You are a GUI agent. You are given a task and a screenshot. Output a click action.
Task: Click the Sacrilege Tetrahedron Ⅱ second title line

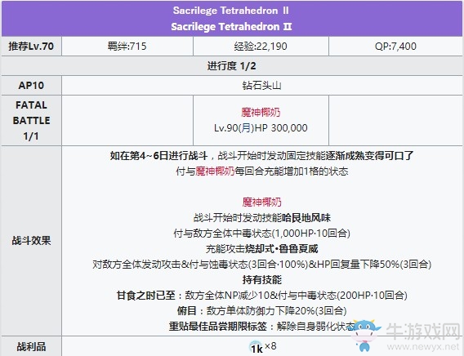click(x=231, y=27)
